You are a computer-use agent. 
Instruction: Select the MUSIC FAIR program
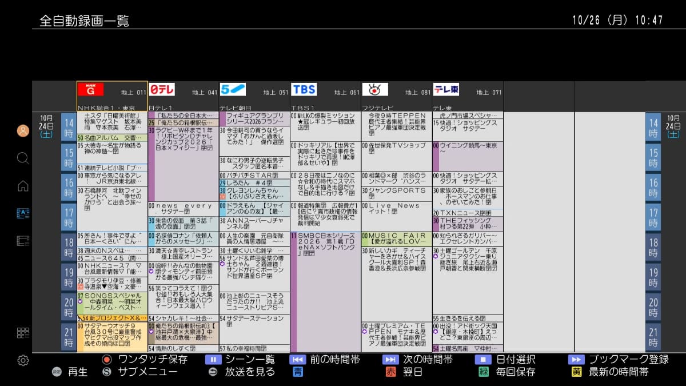(x=396, y=239)
